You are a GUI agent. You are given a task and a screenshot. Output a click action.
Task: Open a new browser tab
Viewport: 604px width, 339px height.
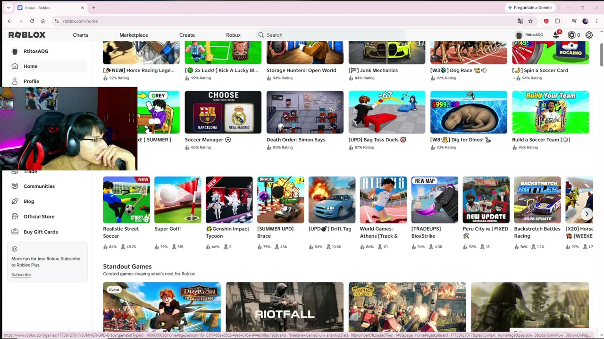pyautogui.click(x=94, y=8)
